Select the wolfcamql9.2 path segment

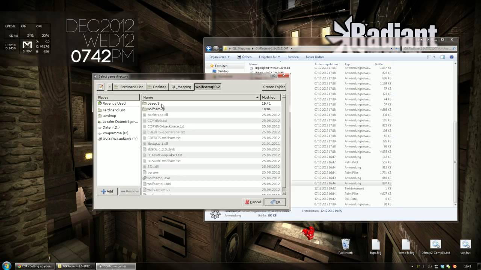(x=207, y=87)
